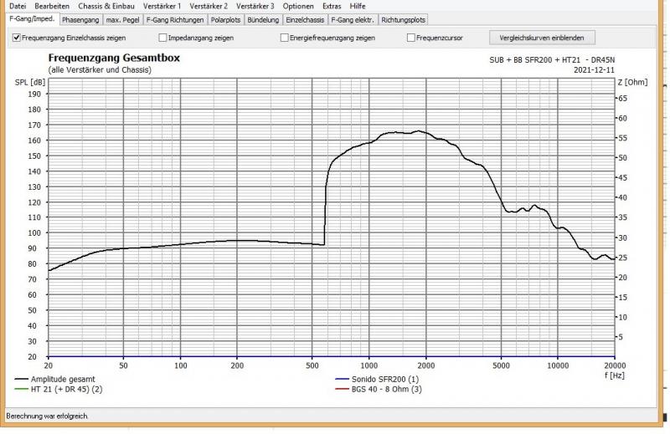The image size is (670, 434).
Task: Select the F-Gang/Imped. tab
Action: (x=32, y=18)
